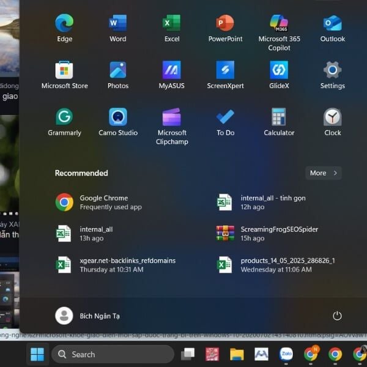The width and height of the screenshot is (367, 367).
Task: Open the MyASUS-style icon on taskbar
Action: (261, 354)
